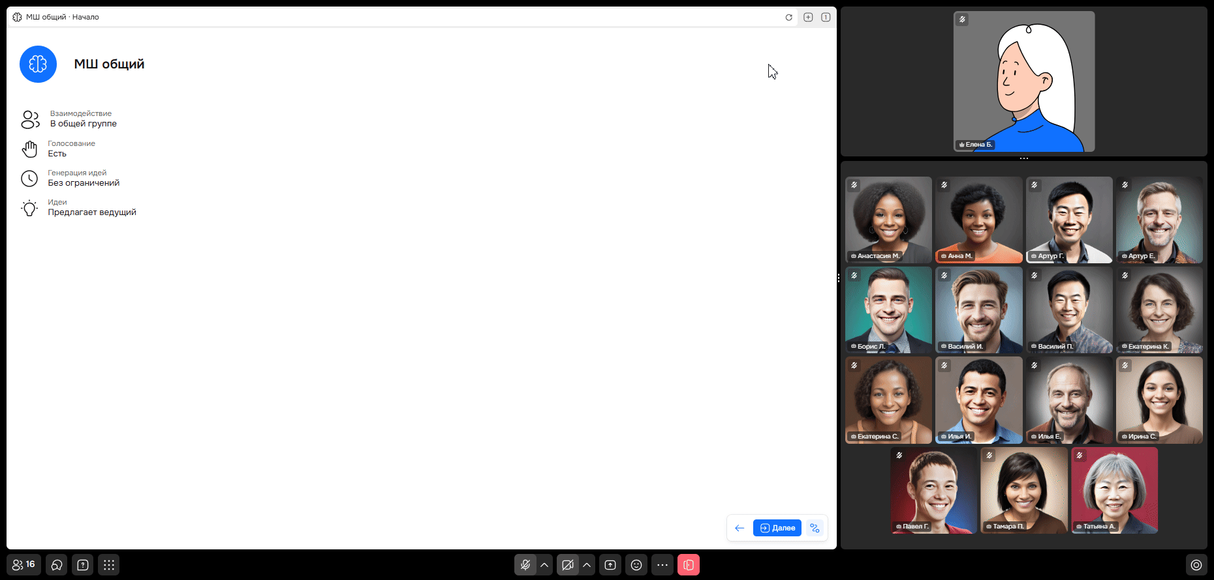Viewport: 1214px width, 580px height.
Task: Open the participants list showing 16
Action: (23, 565)
